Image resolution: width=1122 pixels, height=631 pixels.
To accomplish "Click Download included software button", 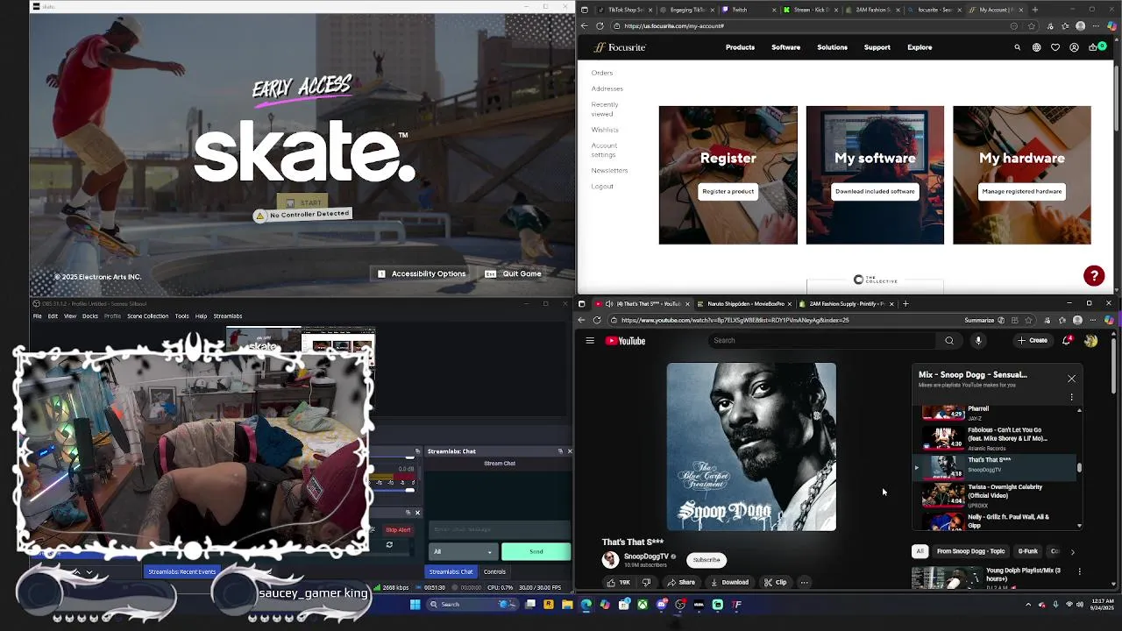I will 875,191.
